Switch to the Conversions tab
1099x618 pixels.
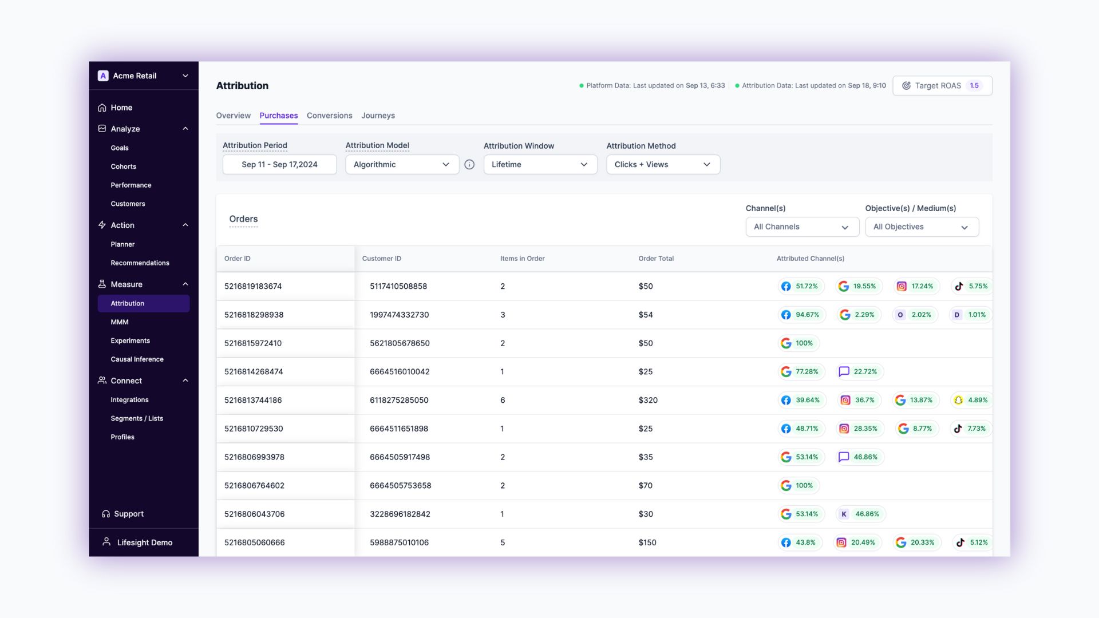click(x=329, y=116)
